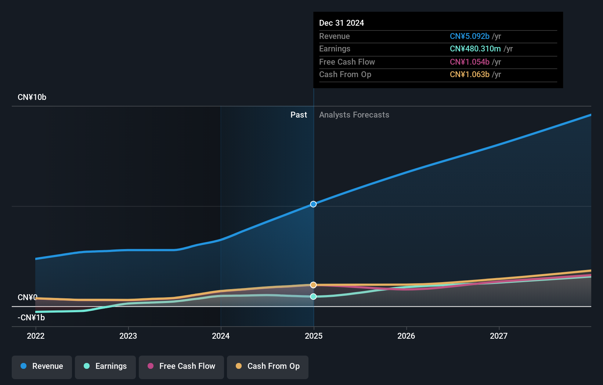This screenshot has height=385, width=603.
Task: Click the 2025 x-axis label
Action: 314,336
